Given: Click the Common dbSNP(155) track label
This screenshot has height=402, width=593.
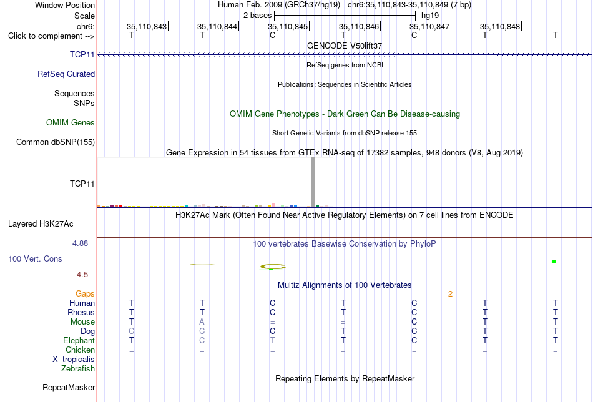Looking at the screenshot, I should (x=56, y=142).
